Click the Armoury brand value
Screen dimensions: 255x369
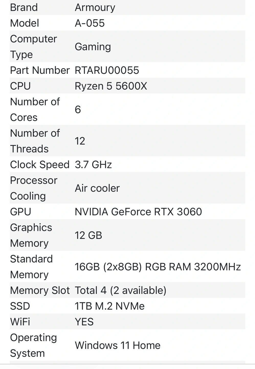click(95, 7)
